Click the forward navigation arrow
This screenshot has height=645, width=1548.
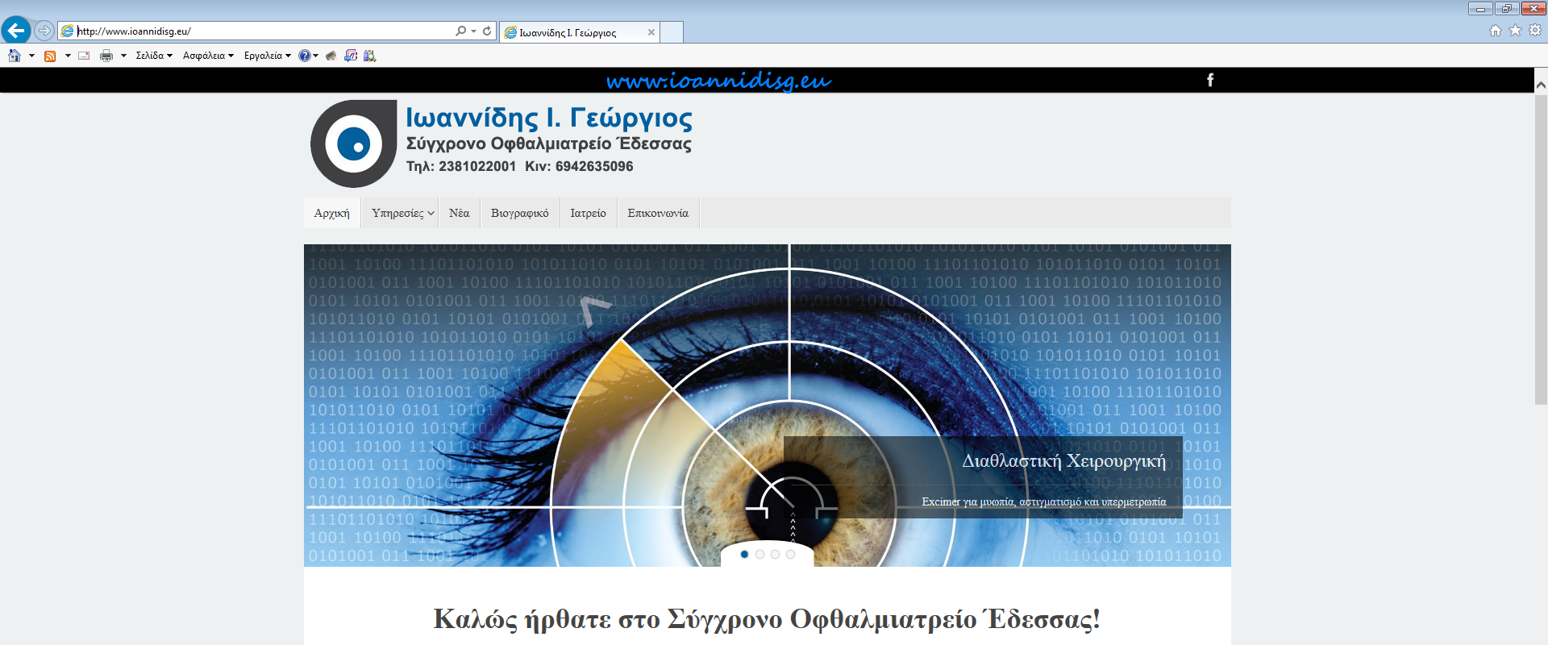click(44, 31)
